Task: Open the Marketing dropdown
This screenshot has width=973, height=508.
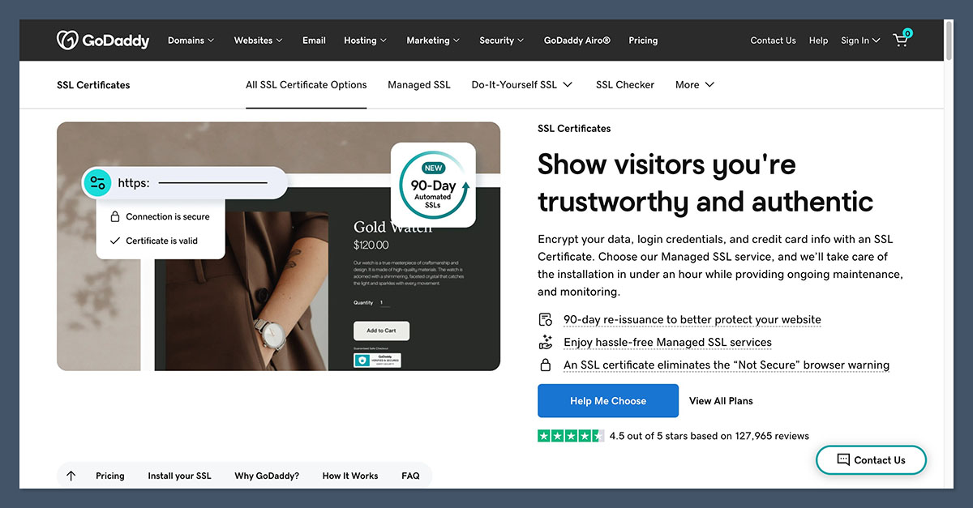Action: pyautogui.click(x=433, y=40)
